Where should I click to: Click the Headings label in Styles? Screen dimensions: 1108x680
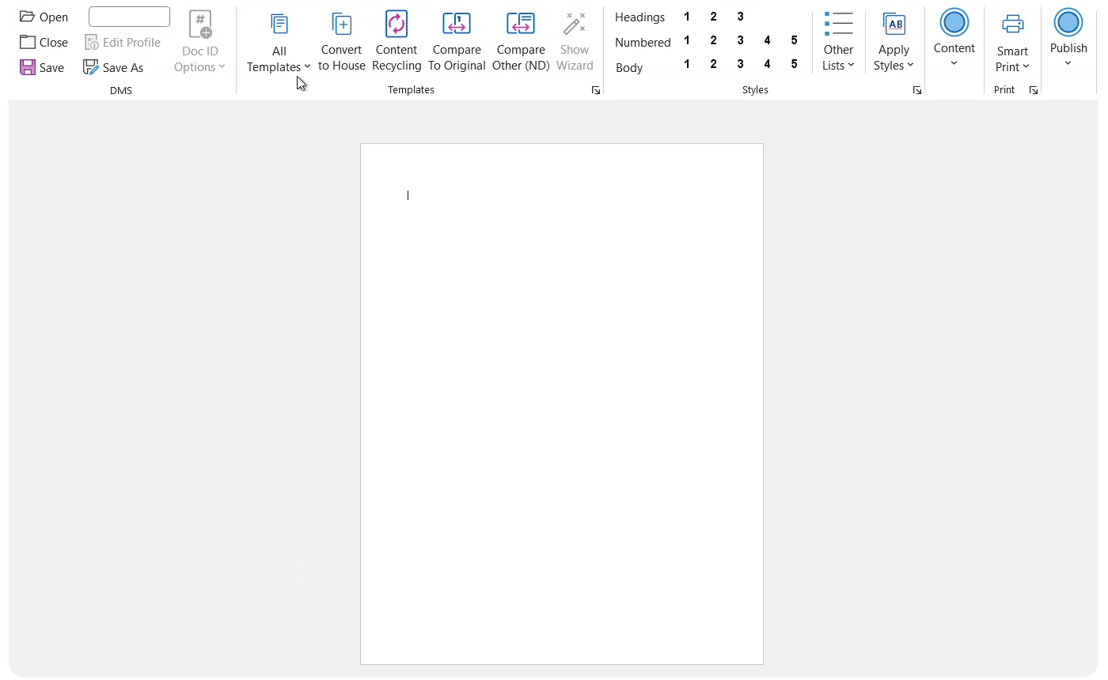click(640, 17)
